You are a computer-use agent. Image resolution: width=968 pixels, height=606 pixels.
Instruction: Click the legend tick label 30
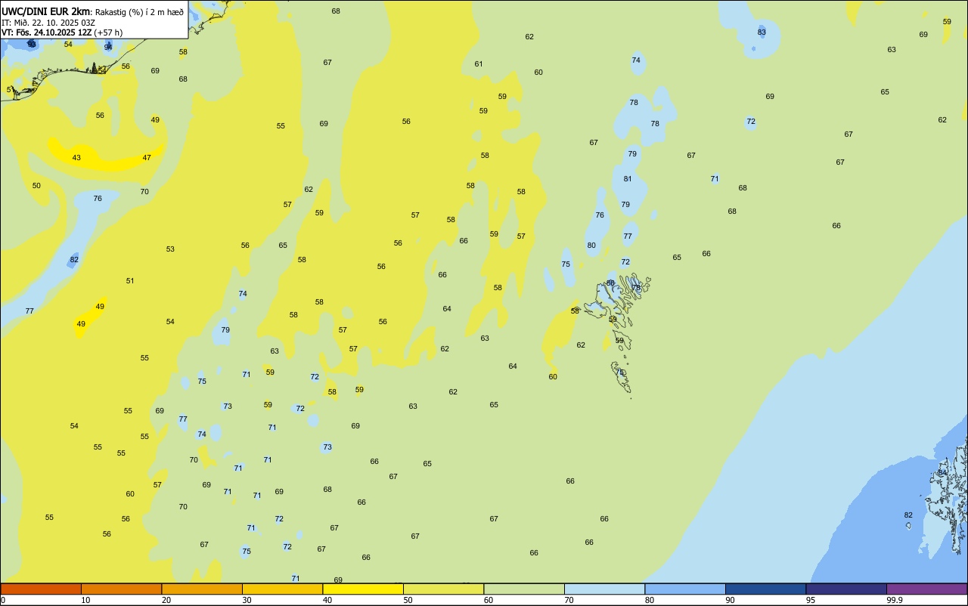(247, 600)
